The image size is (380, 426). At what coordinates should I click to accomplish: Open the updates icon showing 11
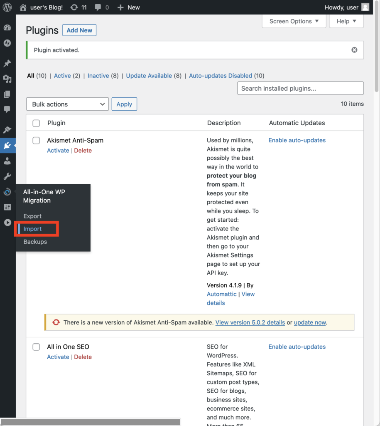click(74, 7)
